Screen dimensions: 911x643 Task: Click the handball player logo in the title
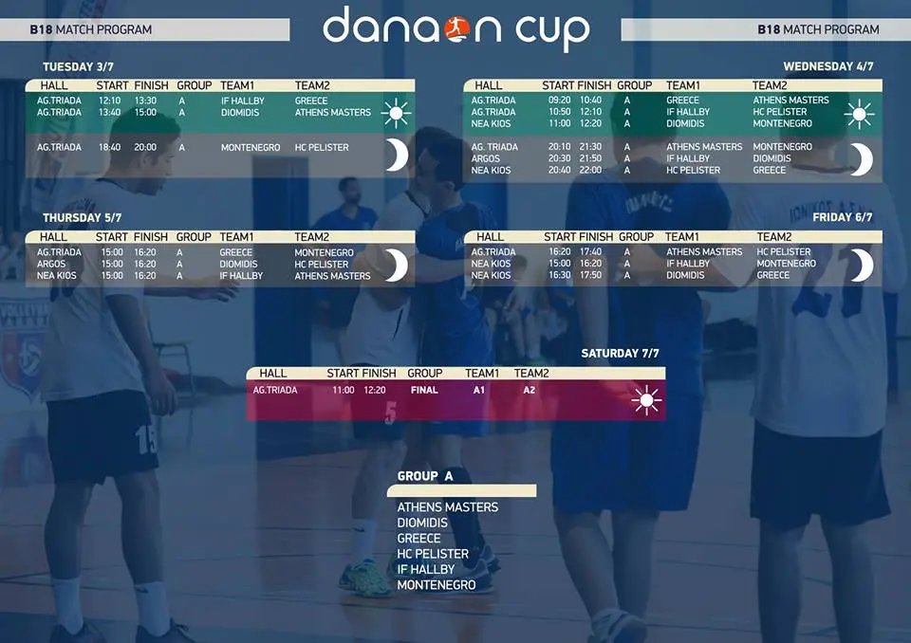point(458,29)
